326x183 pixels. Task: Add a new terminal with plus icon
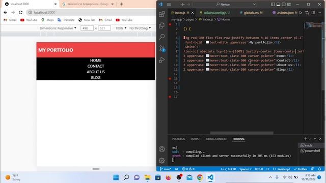pyautogui.click(x=305, y=139)
